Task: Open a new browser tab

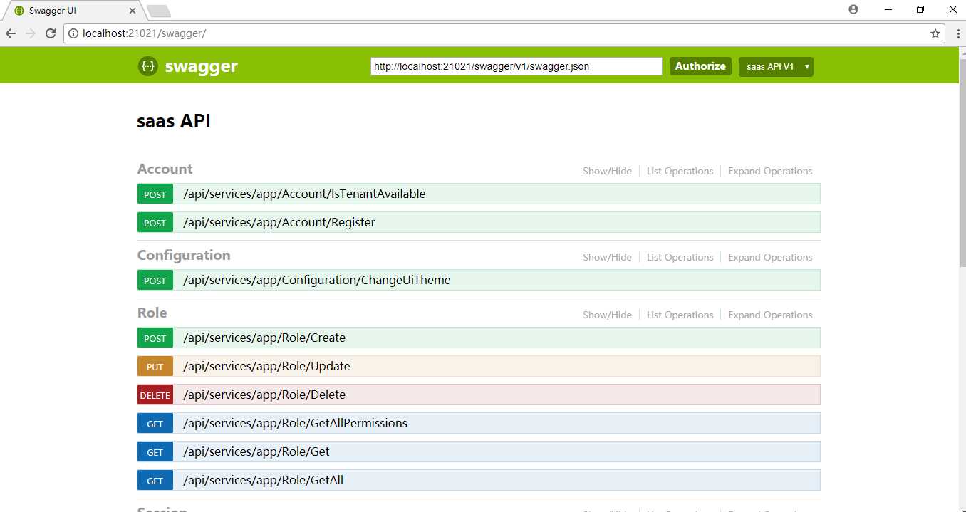Action: tap(158, 11)
